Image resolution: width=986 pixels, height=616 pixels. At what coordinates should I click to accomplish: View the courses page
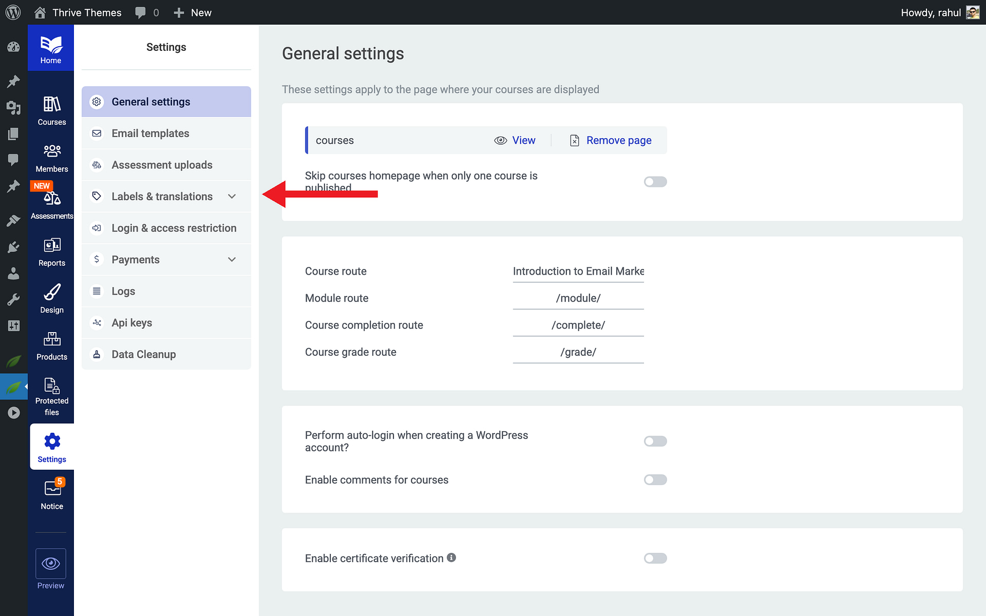pyautogui.click(x=515, y=140)
